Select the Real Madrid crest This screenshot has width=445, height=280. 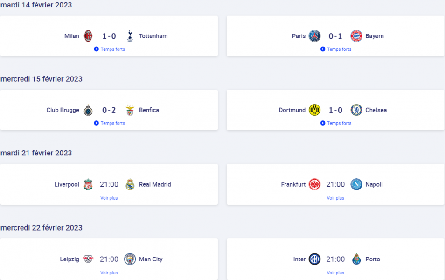(x=130, y=184)
